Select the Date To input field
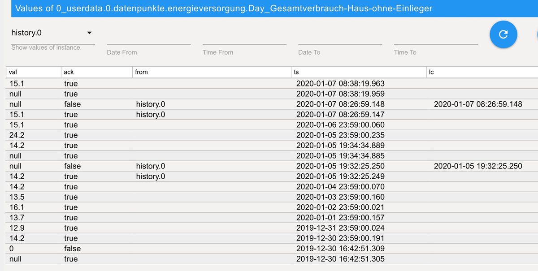This screenshot has height=271, width=538. pos(340,39)
